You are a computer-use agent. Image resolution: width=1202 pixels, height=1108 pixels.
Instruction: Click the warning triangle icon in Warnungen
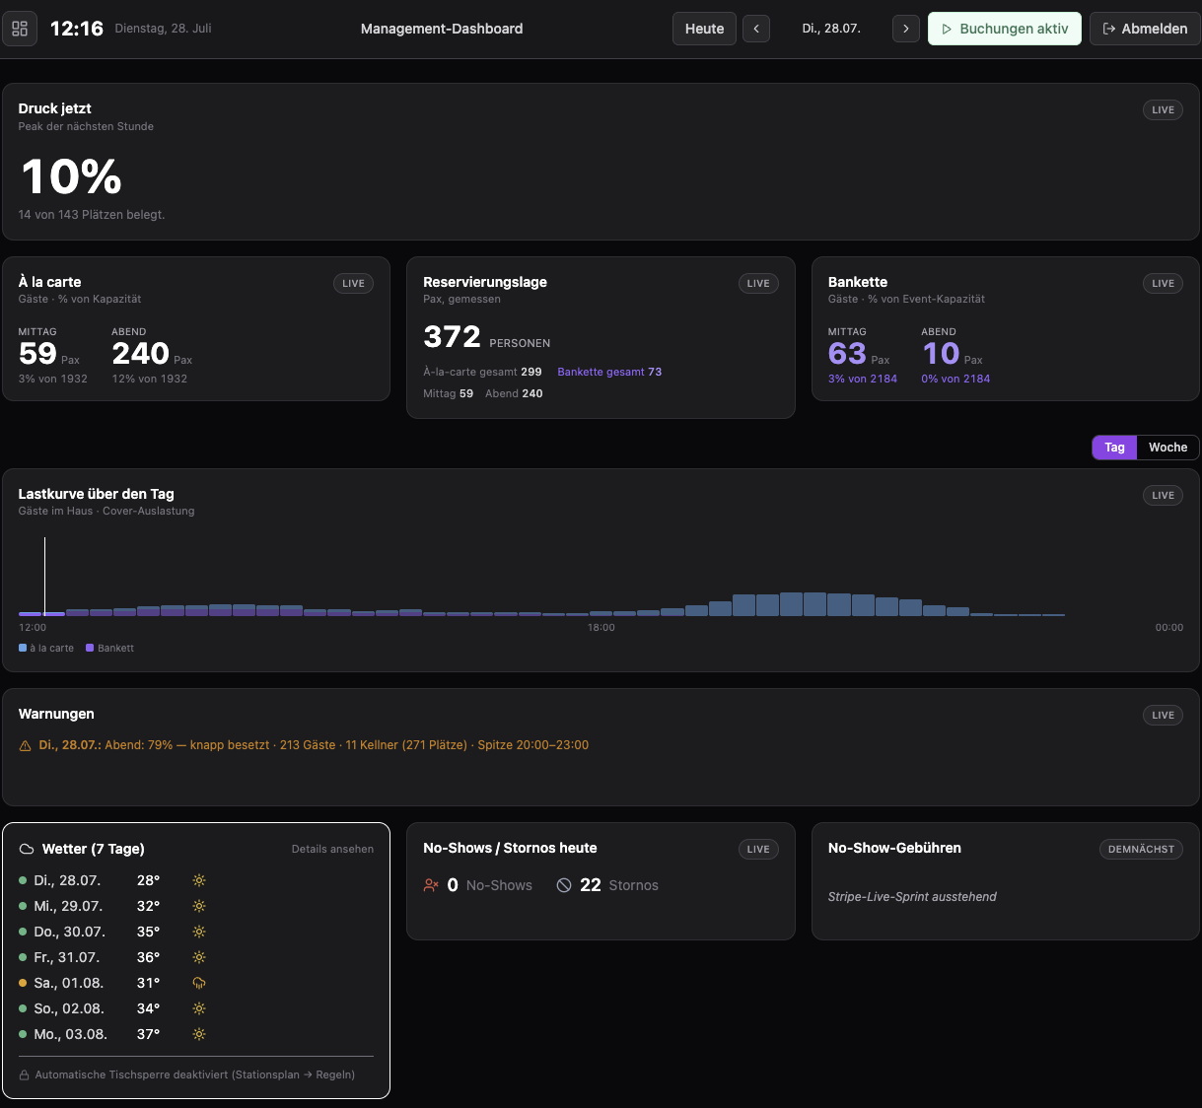(26, 746)
